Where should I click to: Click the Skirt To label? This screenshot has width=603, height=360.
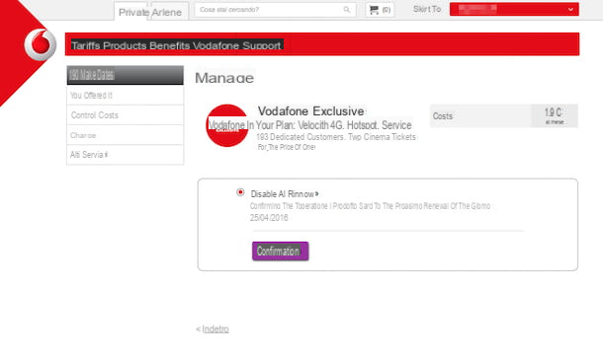click(x=427, y=9)
